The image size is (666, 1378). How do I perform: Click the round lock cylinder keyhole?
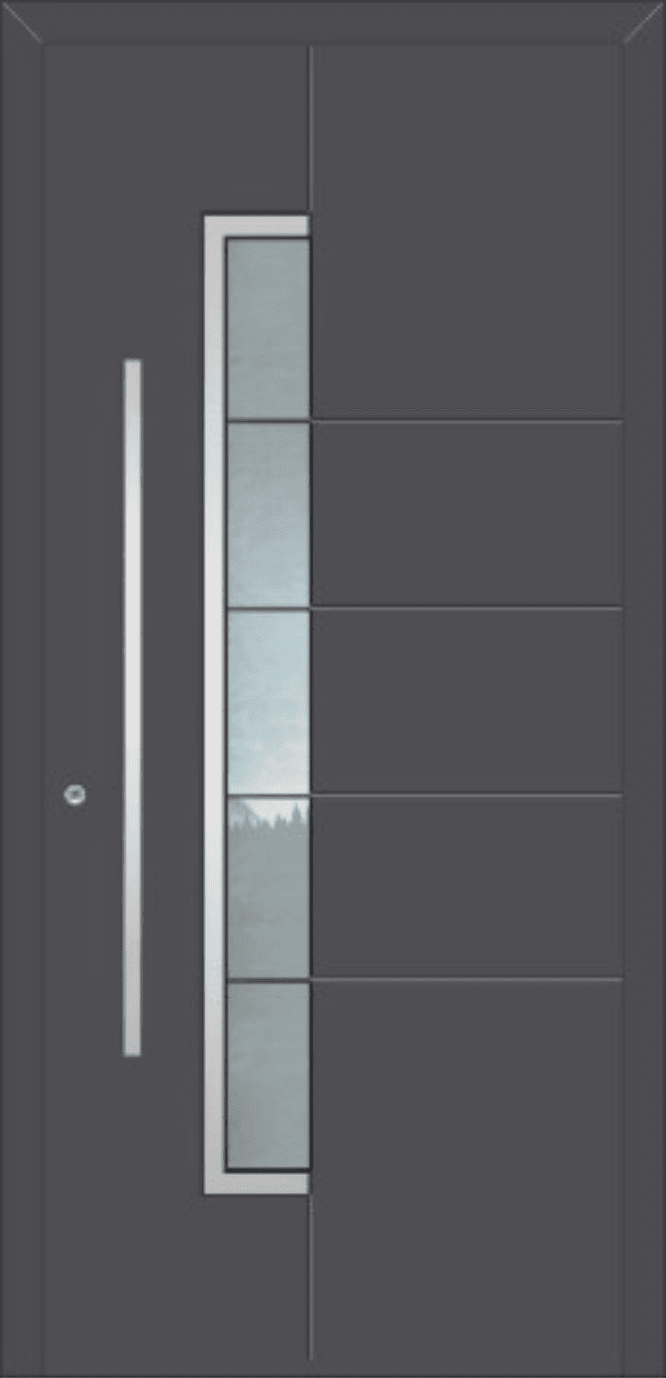(x=75, y=795)
